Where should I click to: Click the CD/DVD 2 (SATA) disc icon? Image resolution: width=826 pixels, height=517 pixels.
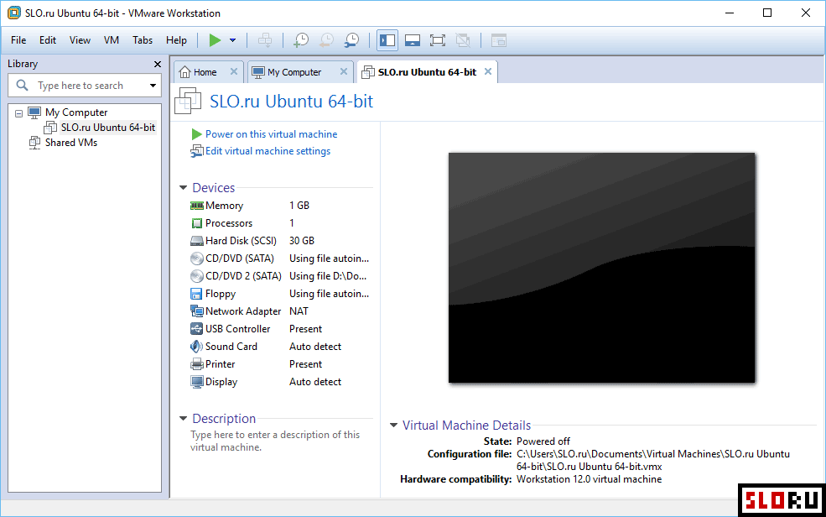[196, 276]
